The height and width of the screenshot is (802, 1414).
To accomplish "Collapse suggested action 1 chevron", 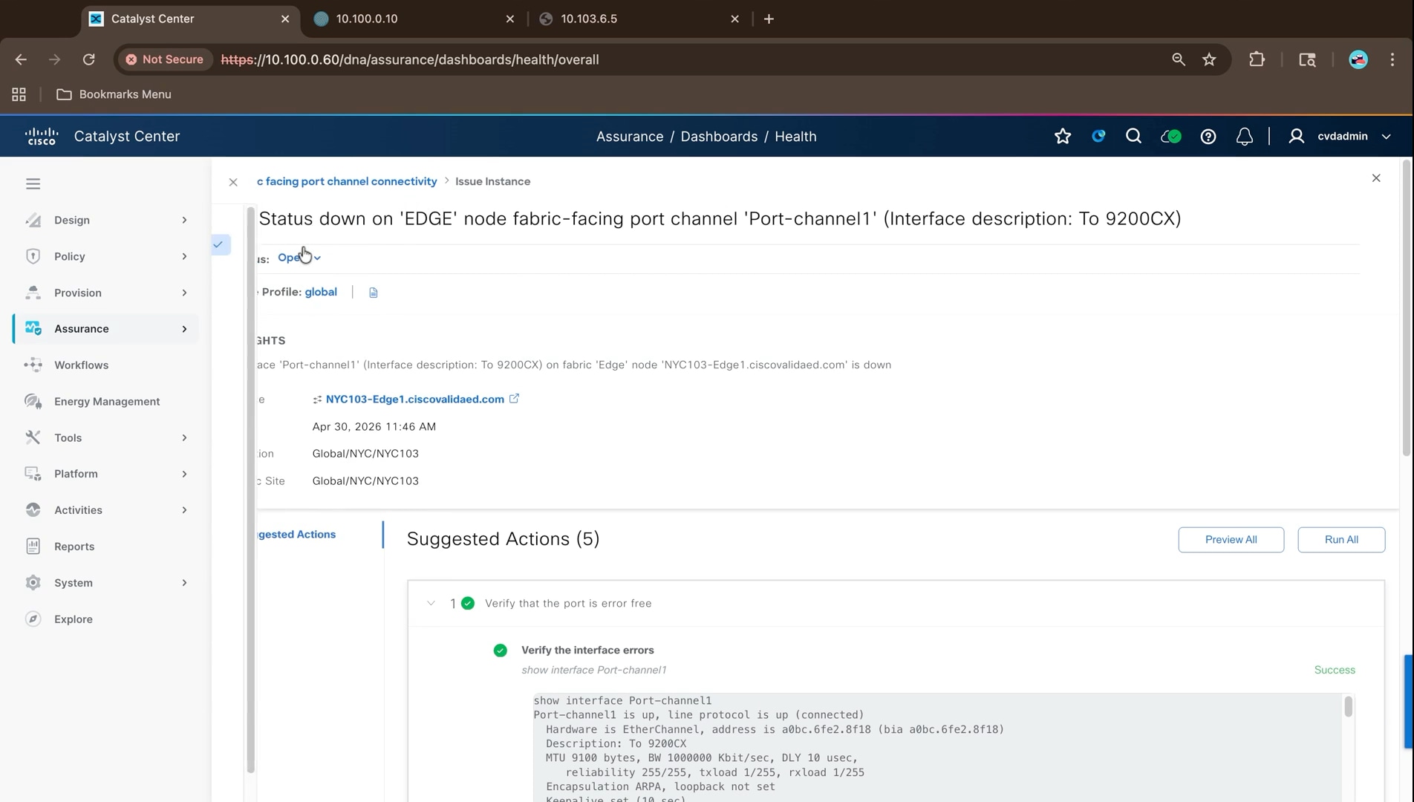I will click(x=431, y=603).
